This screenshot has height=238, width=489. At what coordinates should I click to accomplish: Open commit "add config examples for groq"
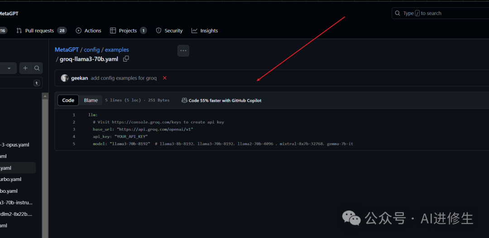tap(124, 78)
